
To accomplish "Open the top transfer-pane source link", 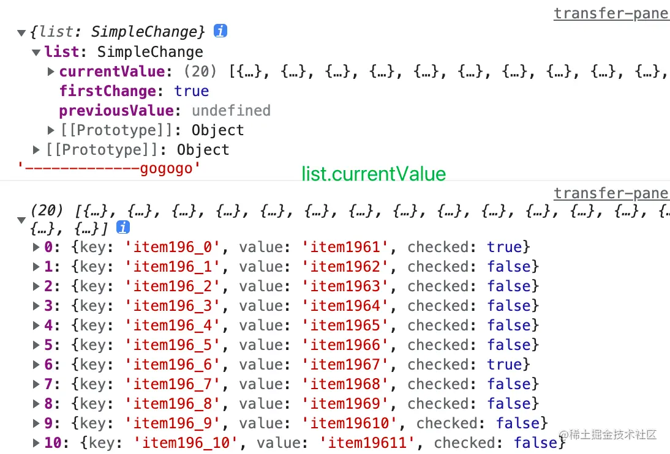I will [611, 13].
